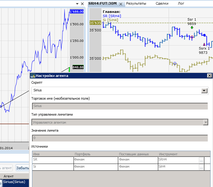The width and height of the screenshot is (213, 187).
Task: Click the red circle marker on SR chart
Action: pos(192,37)
